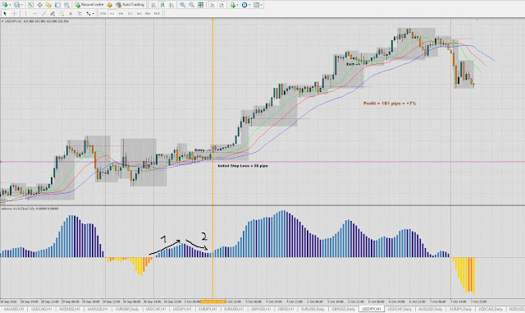This screenshot has height=313, width=525.
Task: Switch timeframe to W1
Action: pos(139,13)
